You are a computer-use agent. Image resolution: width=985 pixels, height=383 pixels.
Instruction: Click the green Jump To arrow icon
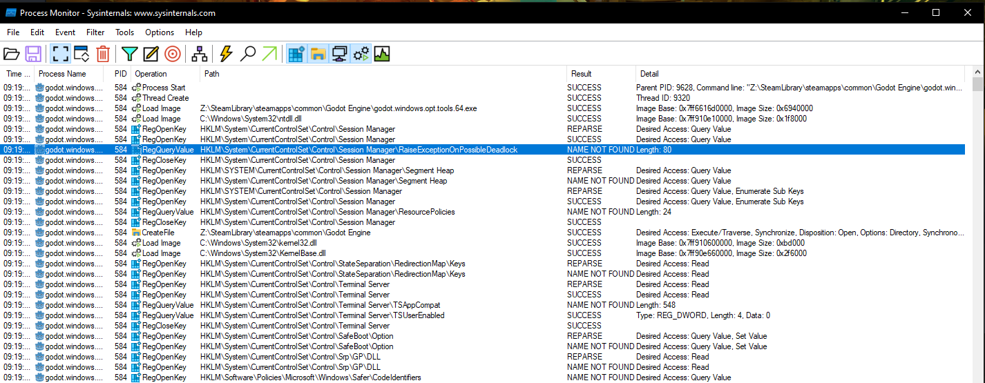(x=269, y=54)
